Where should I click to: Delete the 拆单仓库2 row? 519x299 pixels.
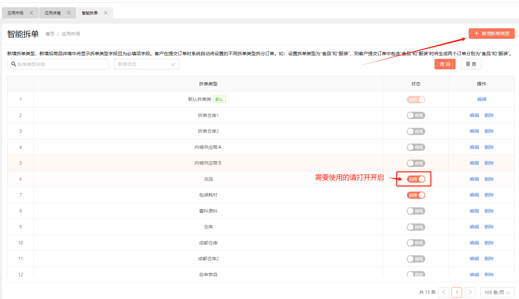click(x=489, y=131)
